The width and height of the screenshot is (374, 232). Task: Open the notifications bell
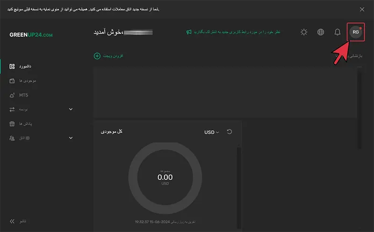click(x=337, y=32)
